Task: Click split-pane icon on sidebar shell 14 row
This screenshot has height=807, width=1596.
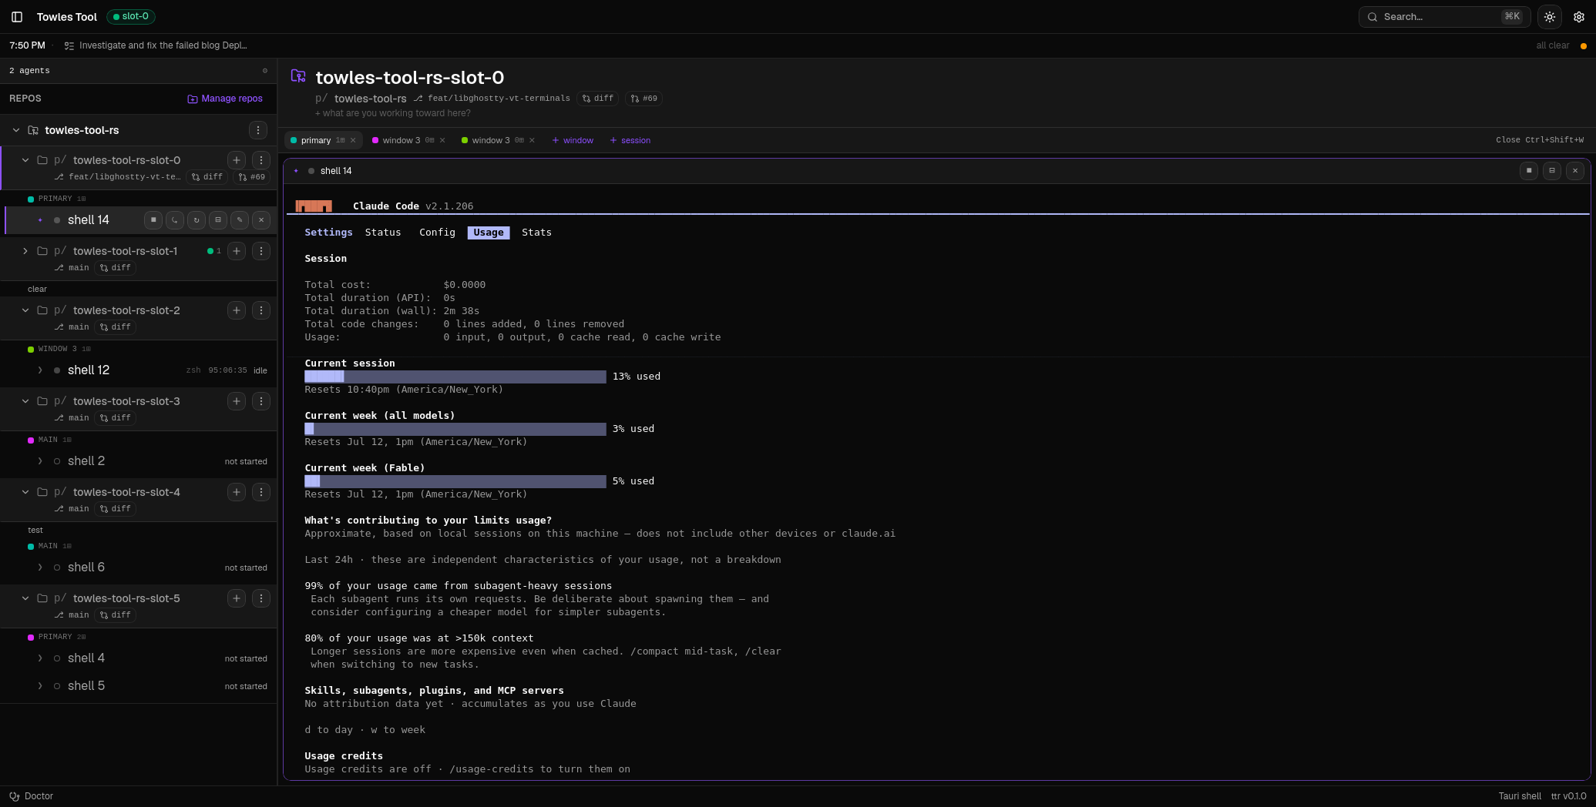Action: point(218,220)
